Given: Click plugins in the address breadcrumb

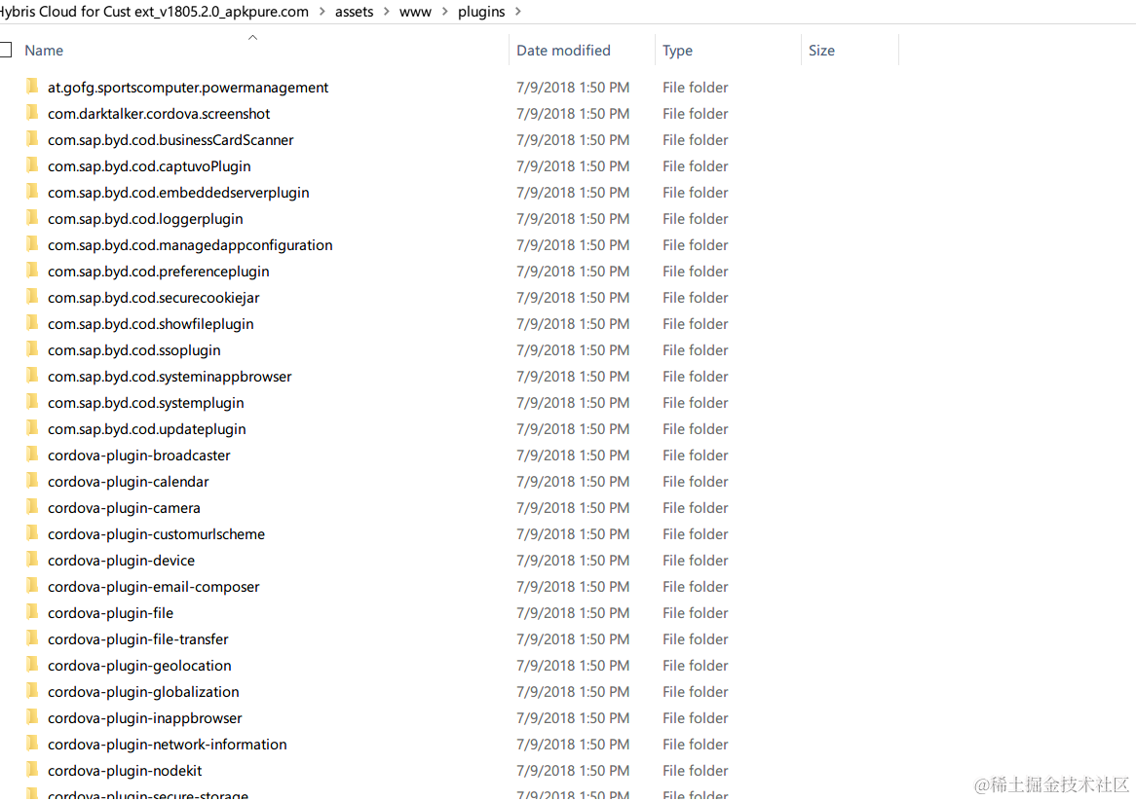Looking at the screenshot, I should 481,12.
